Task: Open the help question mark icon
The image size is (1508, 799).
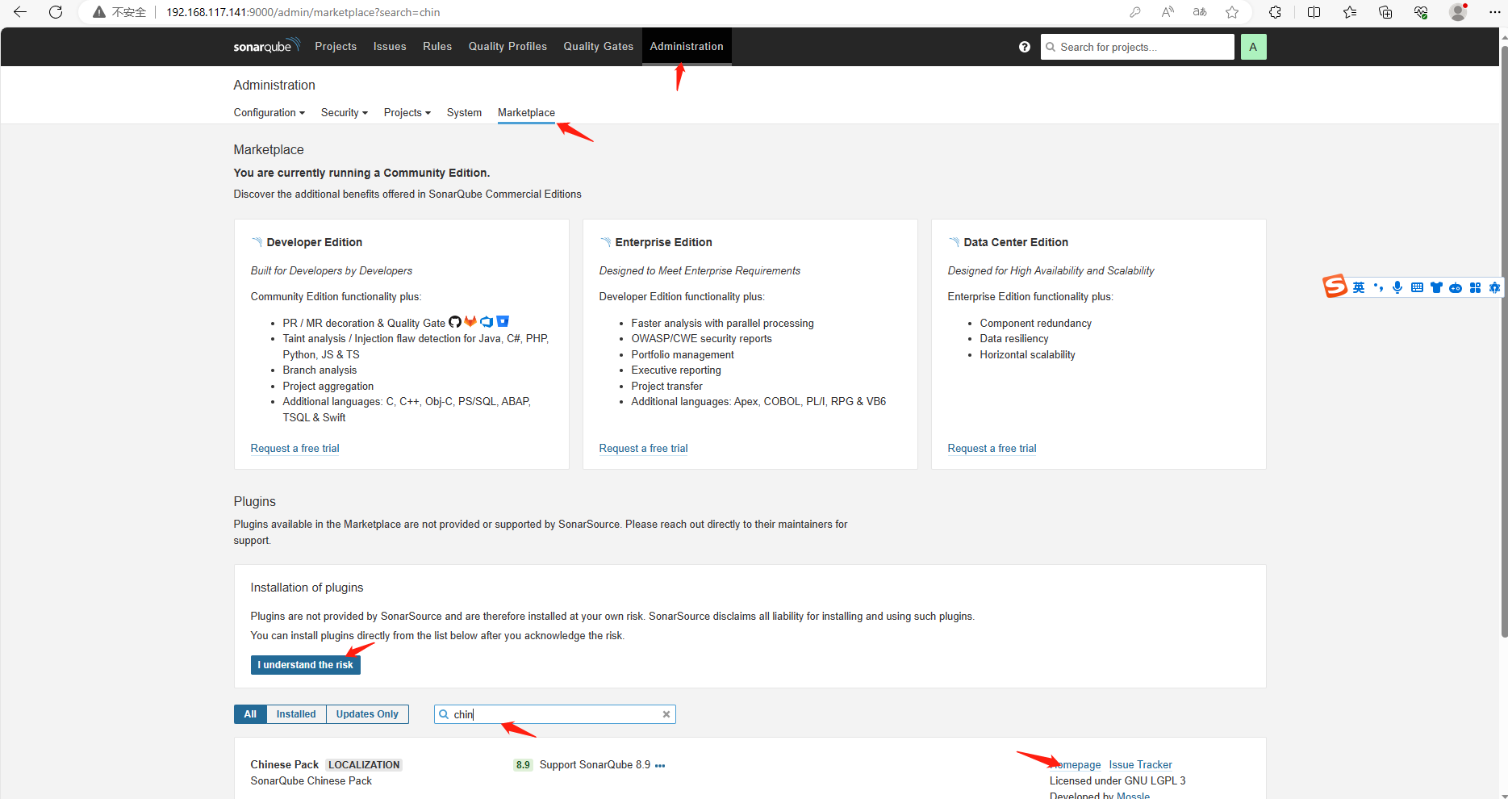Action: tap(1025, 47)
